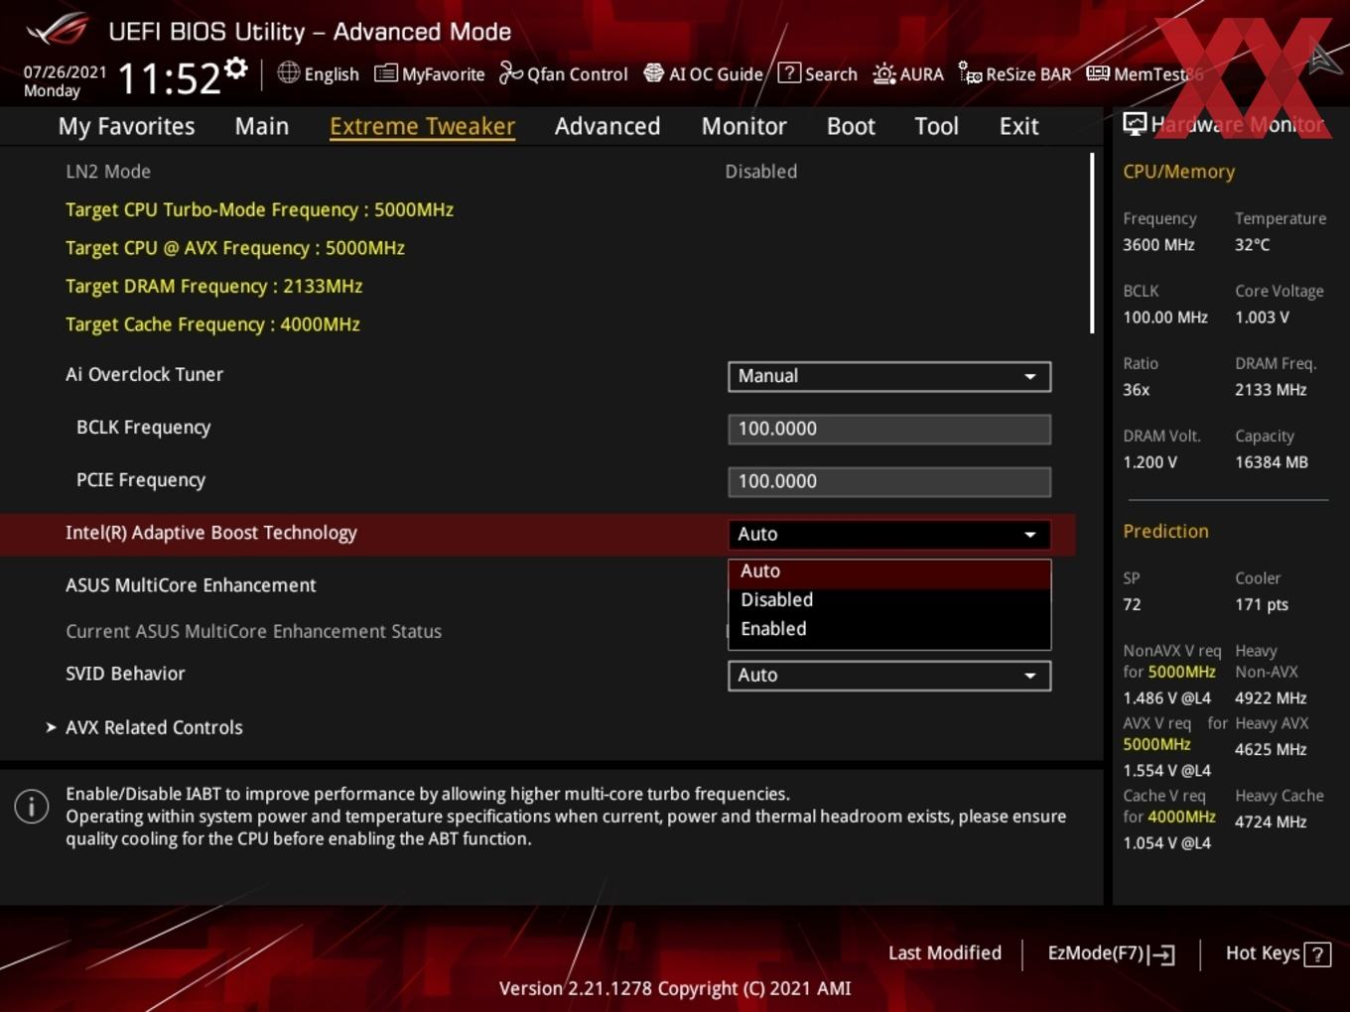The width and height of the screenshot is (1350, 1012).
Task: Open the Tool tab
Action: [x=936, y=126]
